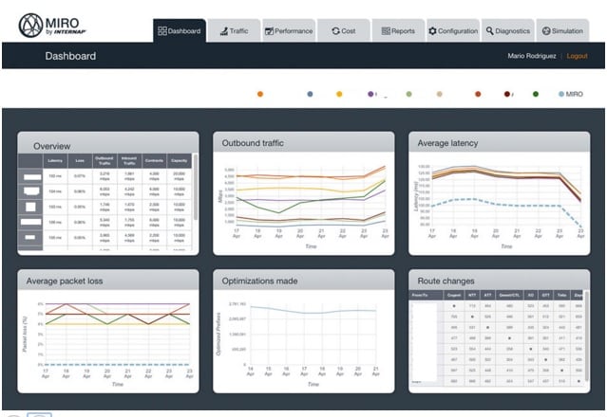The height and width of the screenshot is (417, 607).
Task: Toggle the orange legend series dot
Action: pyautogui.click(x=260, y=95)
